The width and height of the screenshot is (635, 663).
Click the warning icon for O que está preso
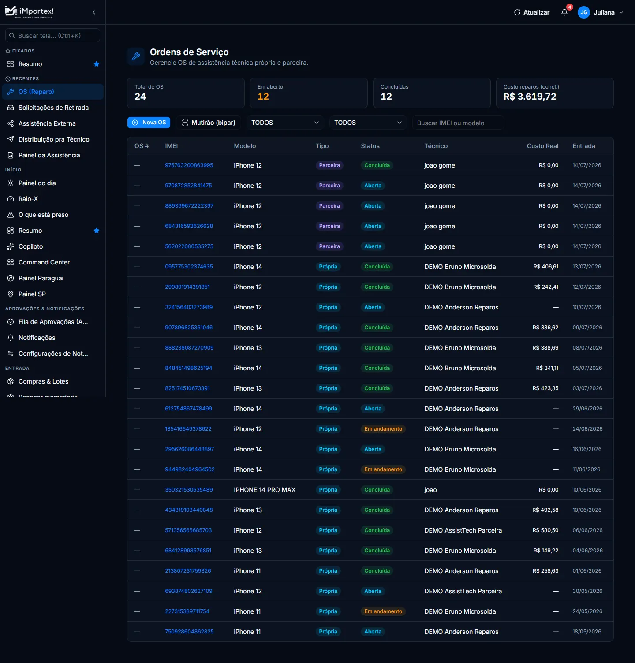point(11,215)
